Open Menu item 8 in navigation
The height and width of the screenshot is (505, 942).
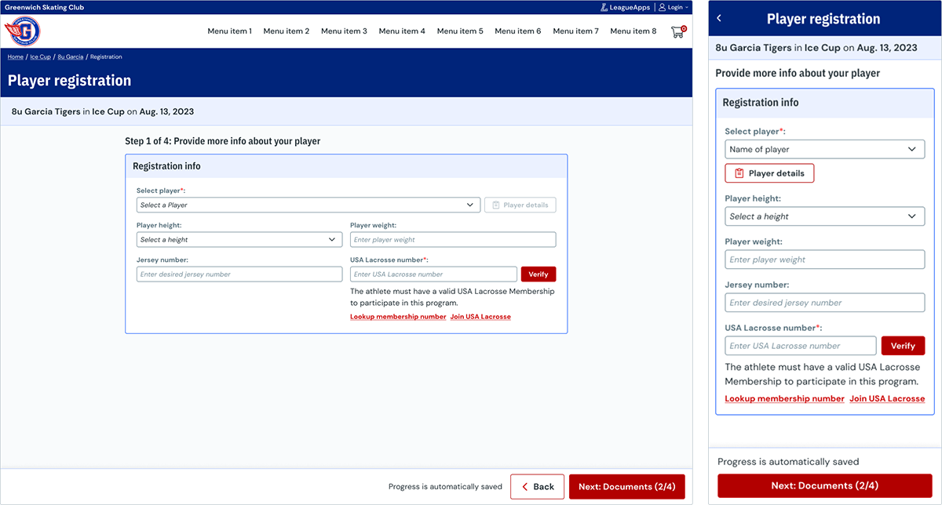(x=633, y=31)
